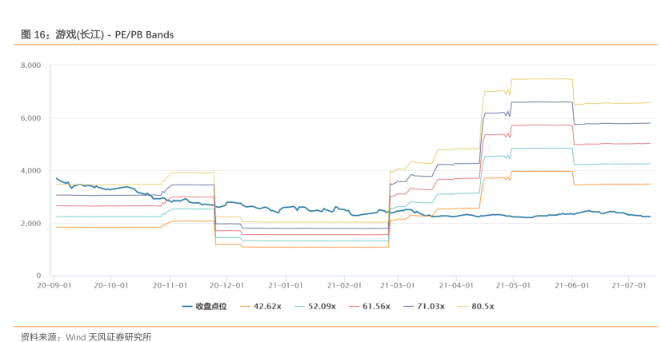Screen dimensions: 661x342
Task: Hide the 52.09x band via legend
Action: coord(323,306)
